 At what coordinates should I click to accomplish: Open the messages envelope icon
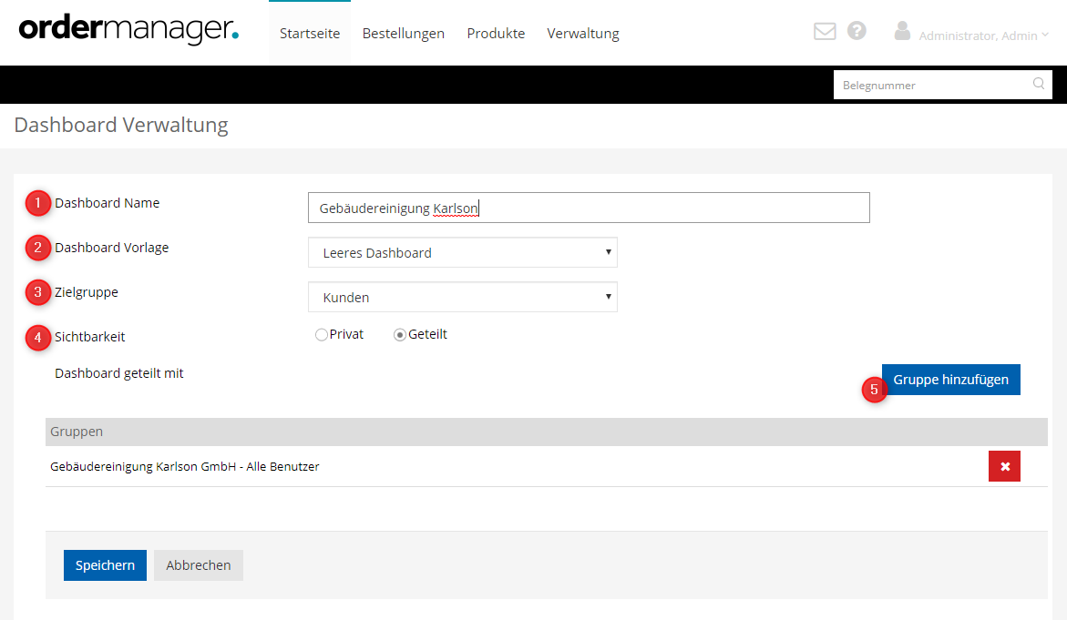tap(825, 32)
